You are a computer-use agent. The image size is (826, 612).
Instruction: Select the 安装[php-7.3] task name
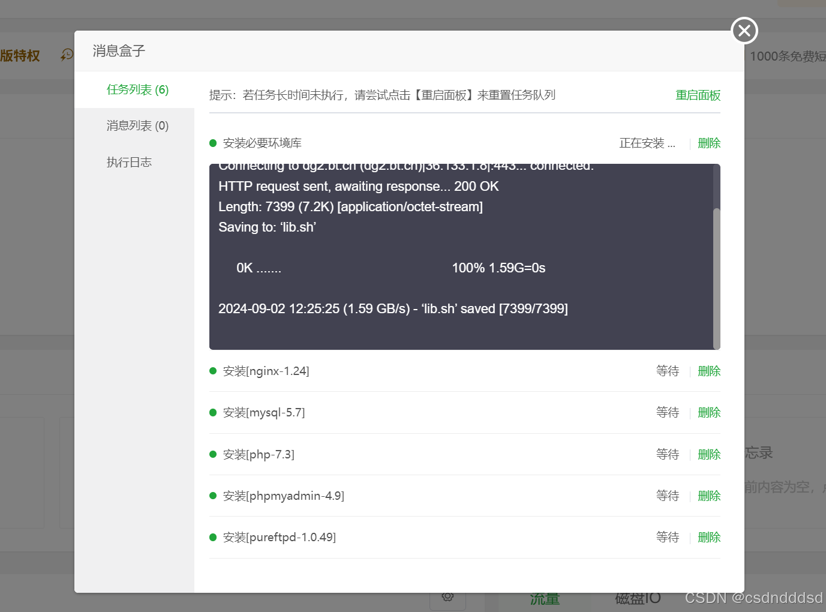coord(259,455)
